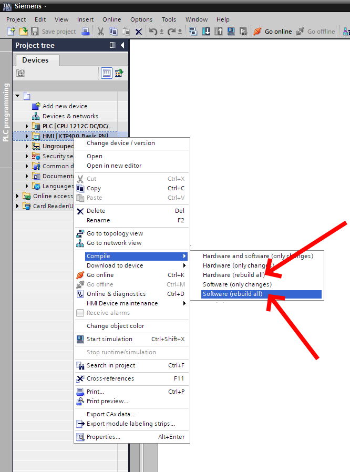Expand the Common data node

click(27, 166)
